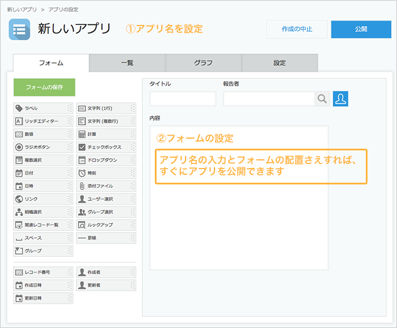Choose the ユーザー選択 field element
397x328 pixels.
click(106, 199)
